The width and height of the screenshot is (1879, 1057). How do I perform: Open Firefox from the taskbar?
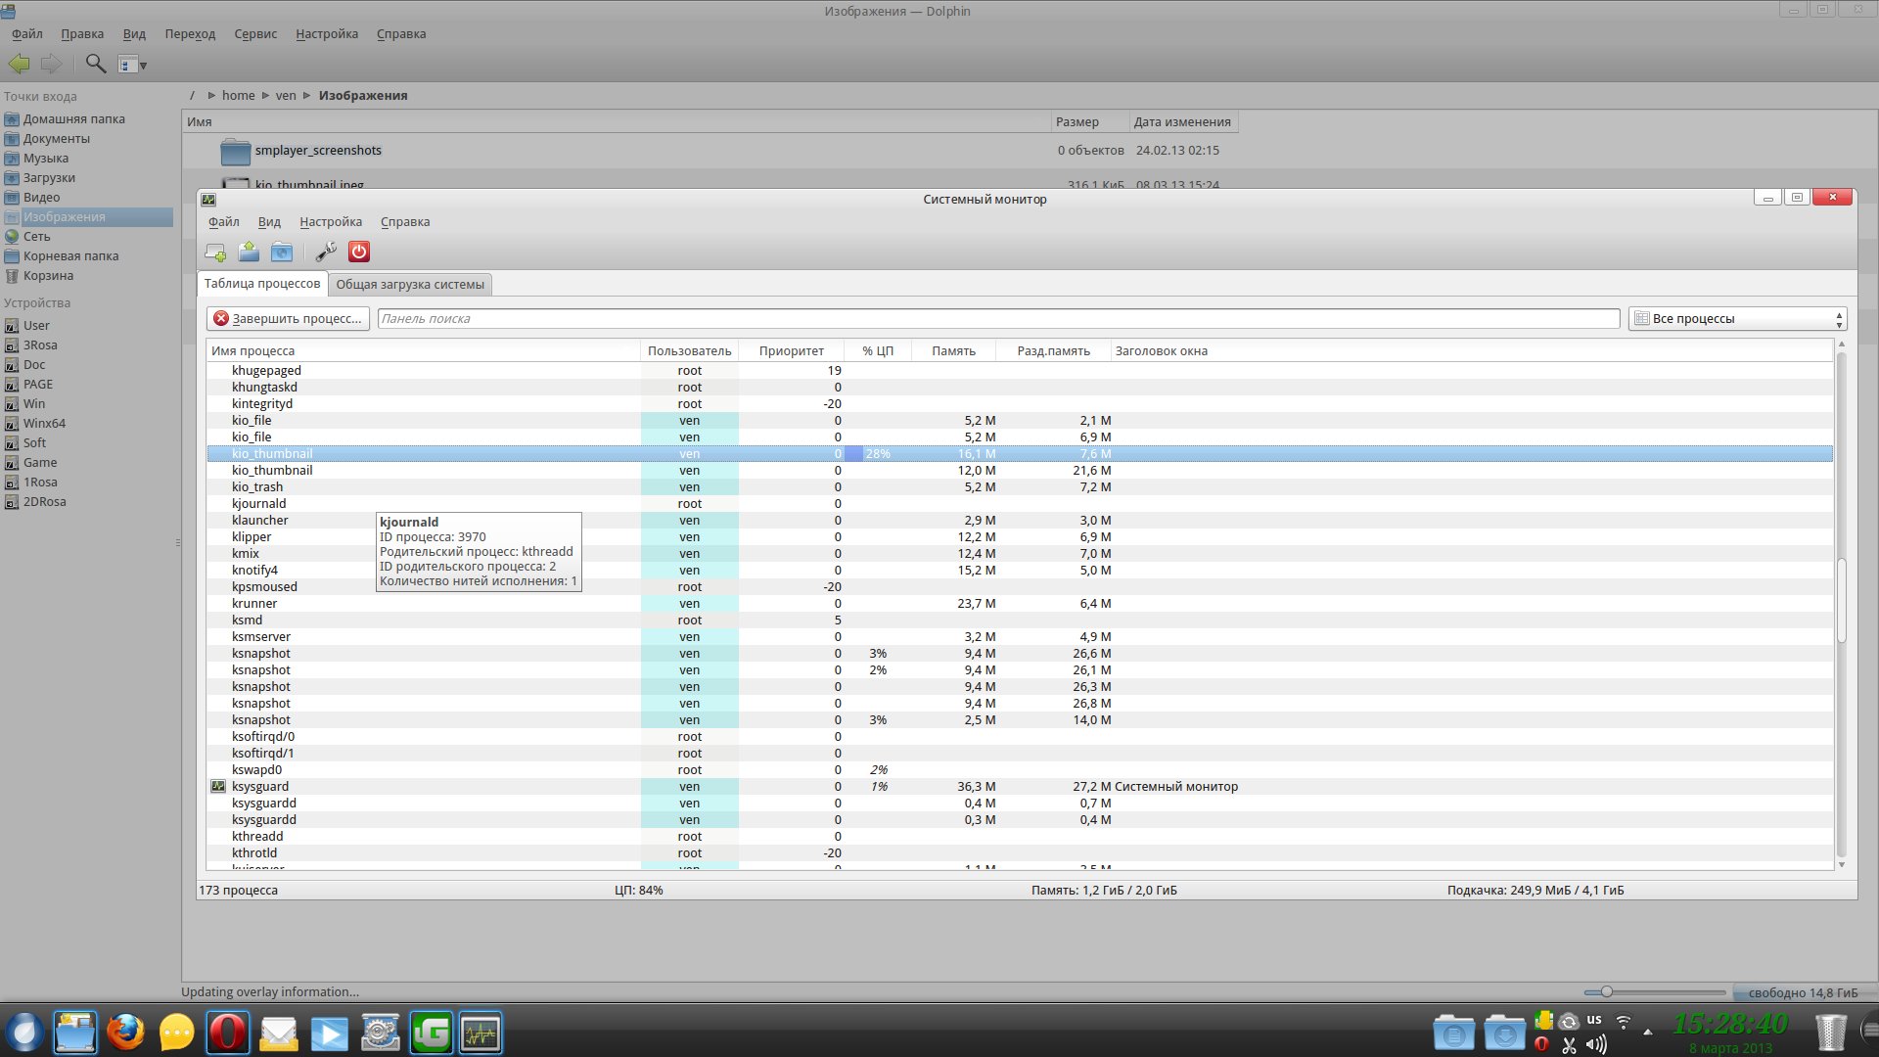tap(125, 1033)
